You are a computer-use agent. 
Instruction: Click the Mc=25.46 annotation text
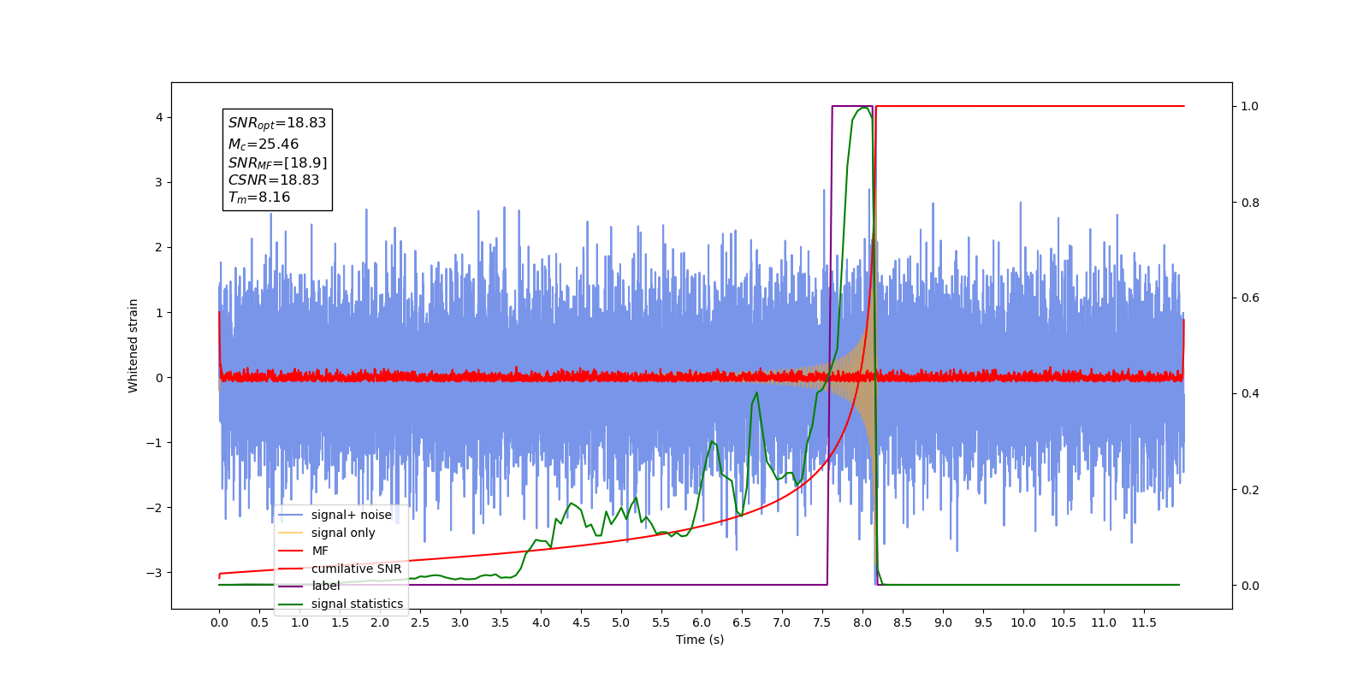click(264, 144)
